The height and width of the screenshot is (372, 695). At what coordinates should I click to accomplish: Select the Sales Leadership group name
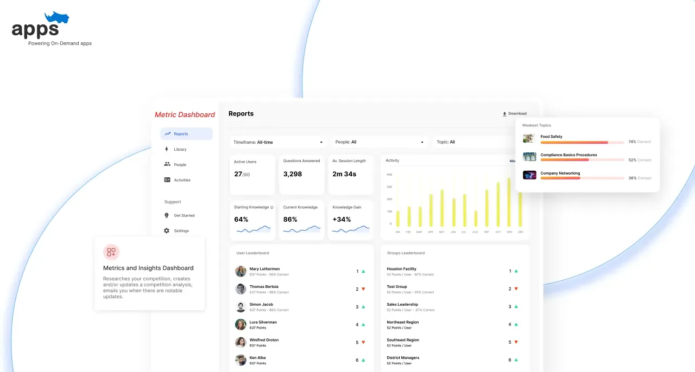(x=402, y=304)
